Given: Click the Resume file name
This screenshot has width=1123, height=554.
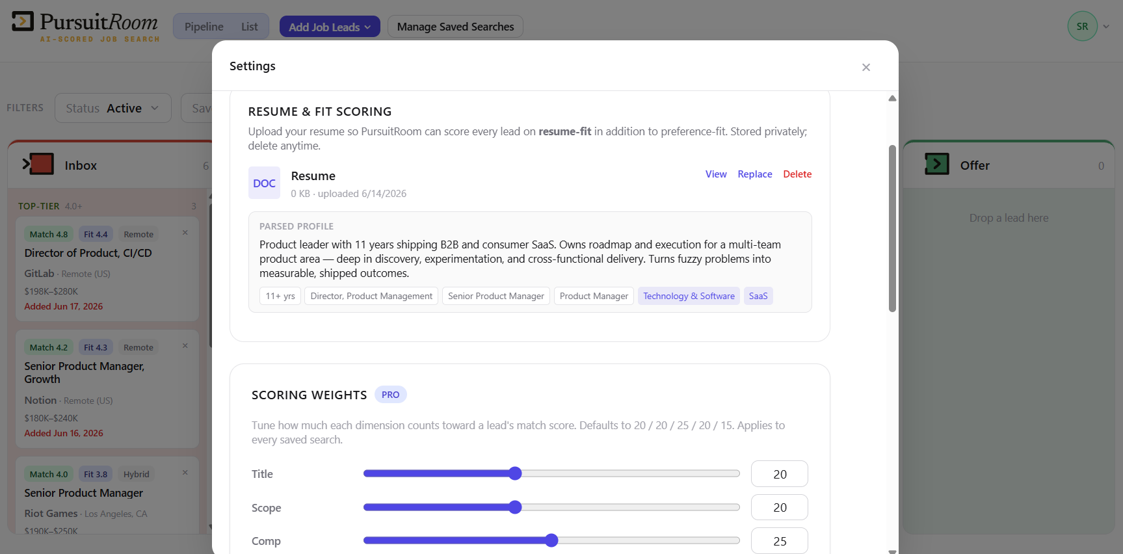Looking at the screenshot, I should [313, 176].
